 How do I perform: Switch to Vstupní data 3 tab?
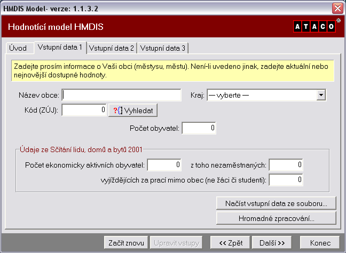(x=163, y=48)
